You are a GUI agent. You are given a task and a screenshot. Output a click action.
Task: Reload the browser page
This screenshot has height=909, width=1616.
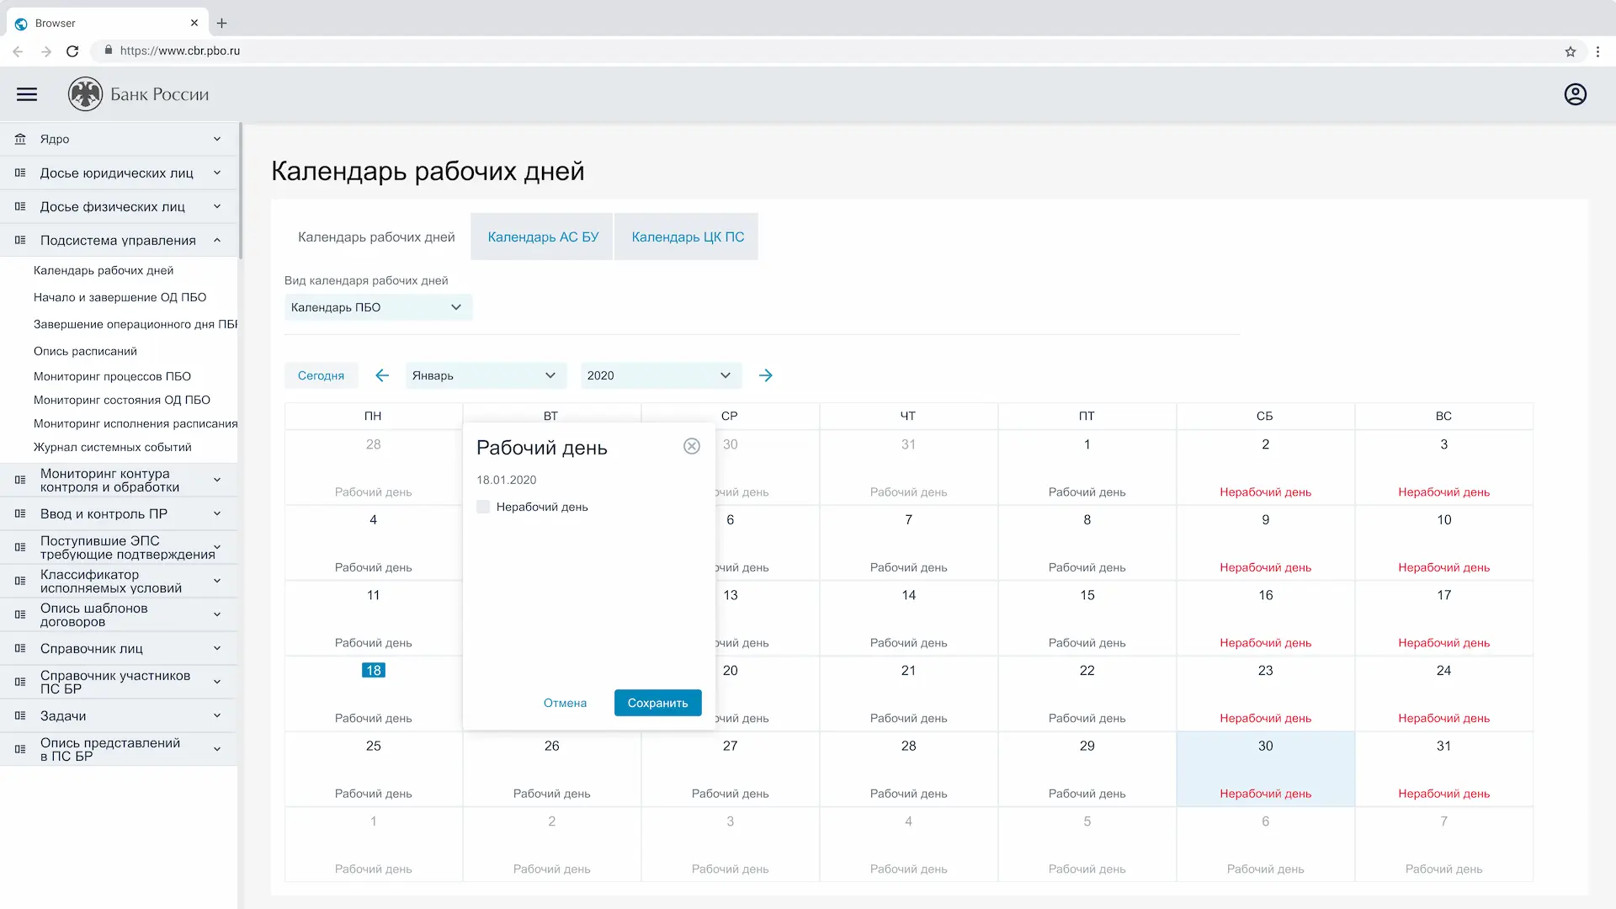click(x=72, y=51)
